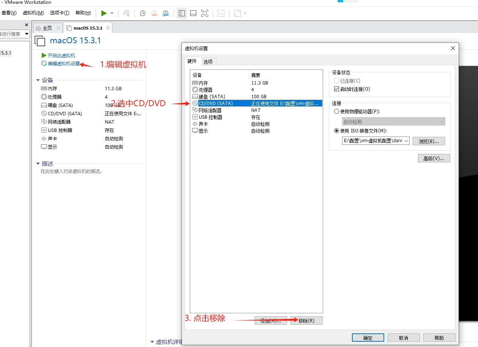Open the 选项卡(T) menu

pyautogui.click(x=60, y=13)
